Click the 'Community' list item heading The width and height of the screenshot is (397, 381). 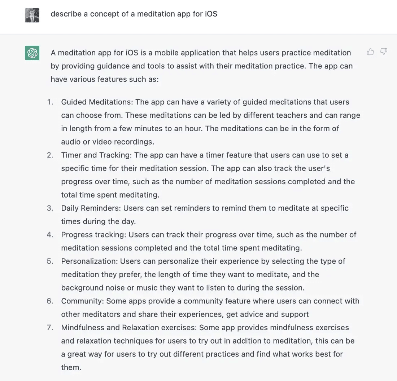pyautogui.click(x=83, y=301)
